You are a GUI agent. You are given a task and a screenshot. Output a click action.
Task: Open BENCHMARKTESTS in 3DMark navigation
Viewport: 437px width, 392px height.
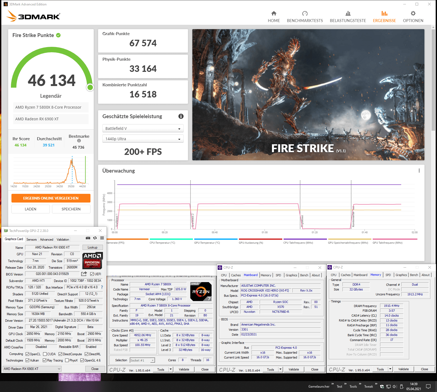[x=305, y=17]
